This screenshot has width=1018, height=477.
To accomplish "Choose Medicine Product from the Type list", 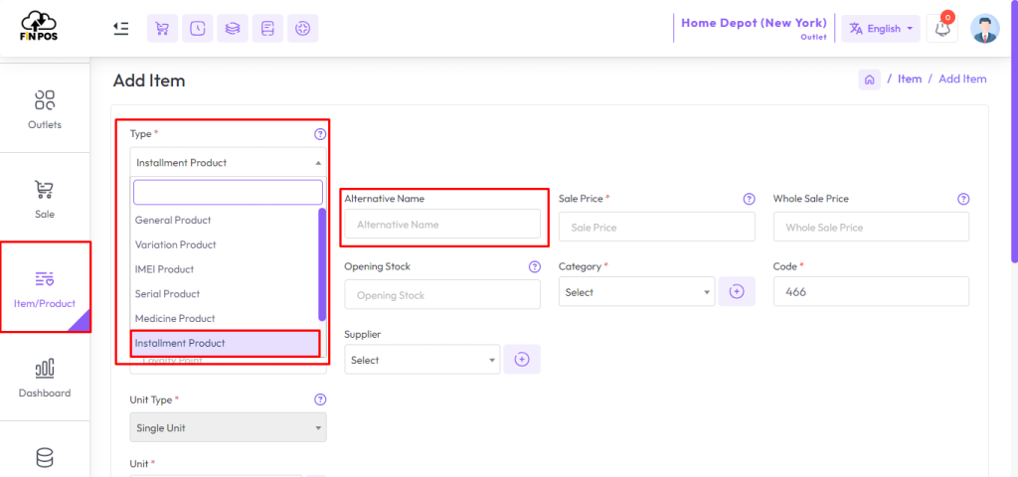I will (x=225, y=319).
